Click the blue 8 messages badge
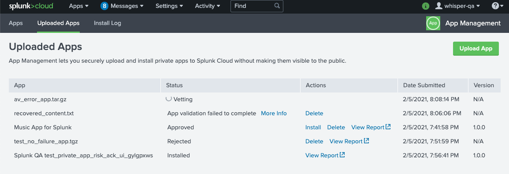The image size is (509, 174). 104,6
